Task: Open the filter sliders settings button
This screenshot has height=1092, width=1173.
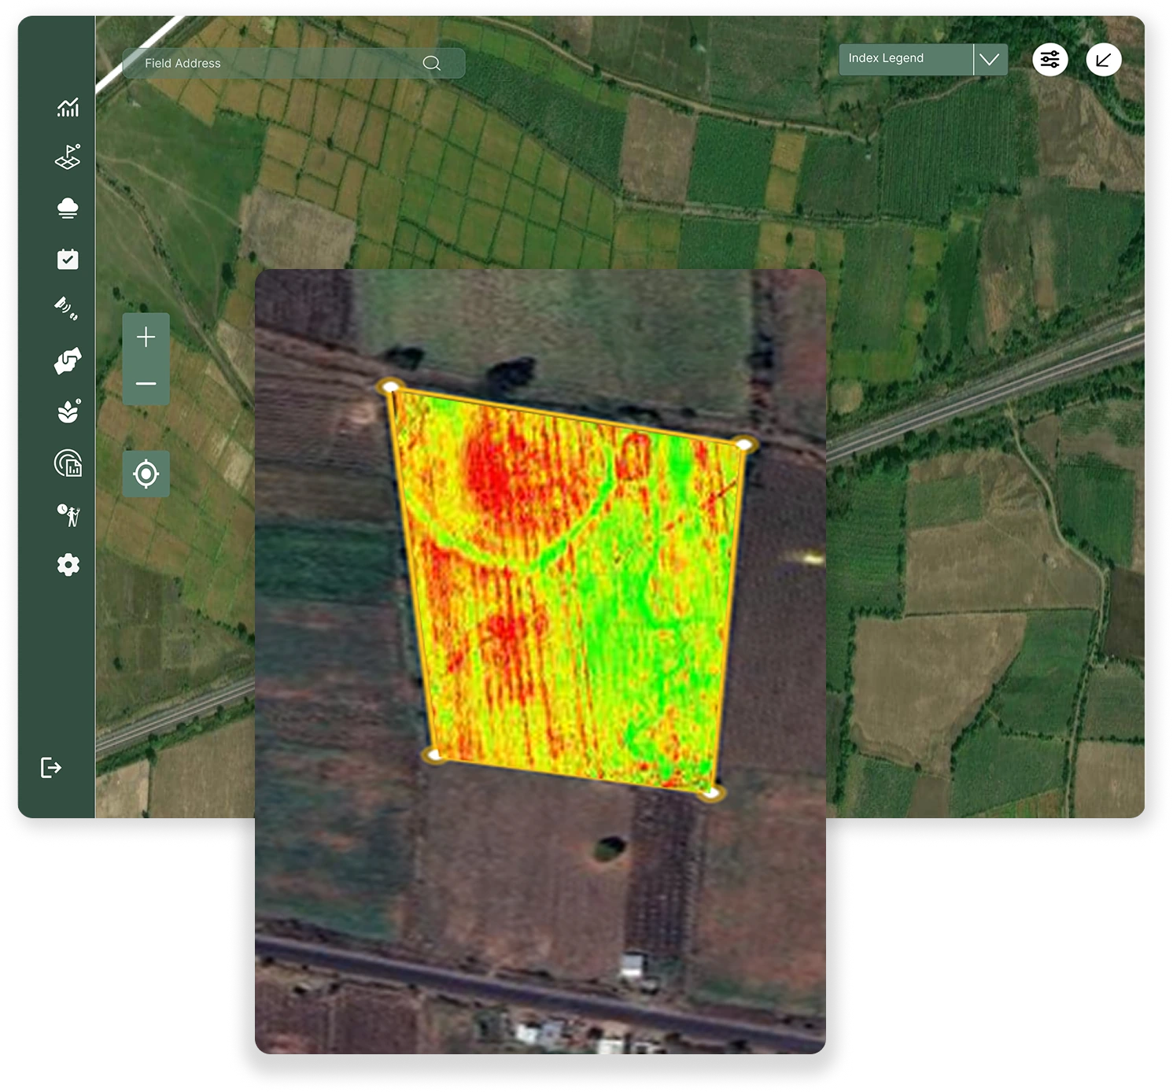Action: [x=1050, y=59]
